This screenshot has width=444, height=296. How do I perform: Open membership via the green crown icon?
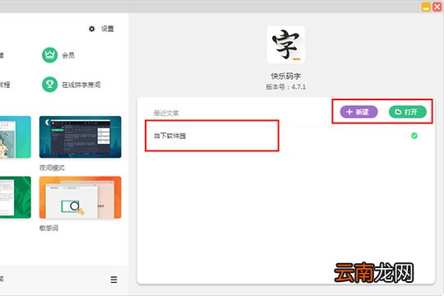click(x=50, y=55)
